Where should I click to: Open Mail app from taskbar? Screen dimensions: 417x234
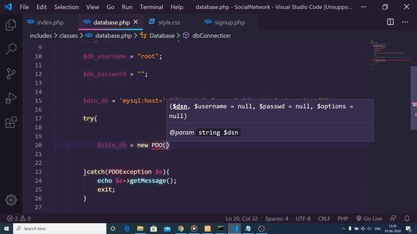click(167, 228)
